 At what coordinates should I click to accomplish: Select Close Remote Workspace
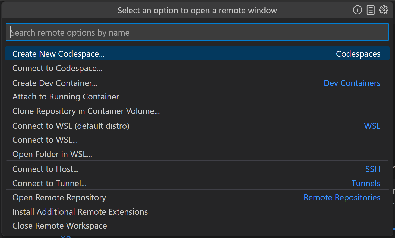197,226
